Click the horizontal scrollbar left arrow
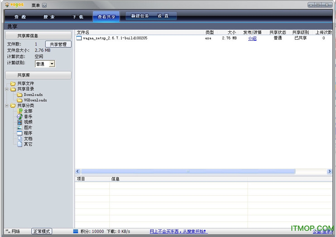The height and width of the screenshot is (237, 336). 78,171
